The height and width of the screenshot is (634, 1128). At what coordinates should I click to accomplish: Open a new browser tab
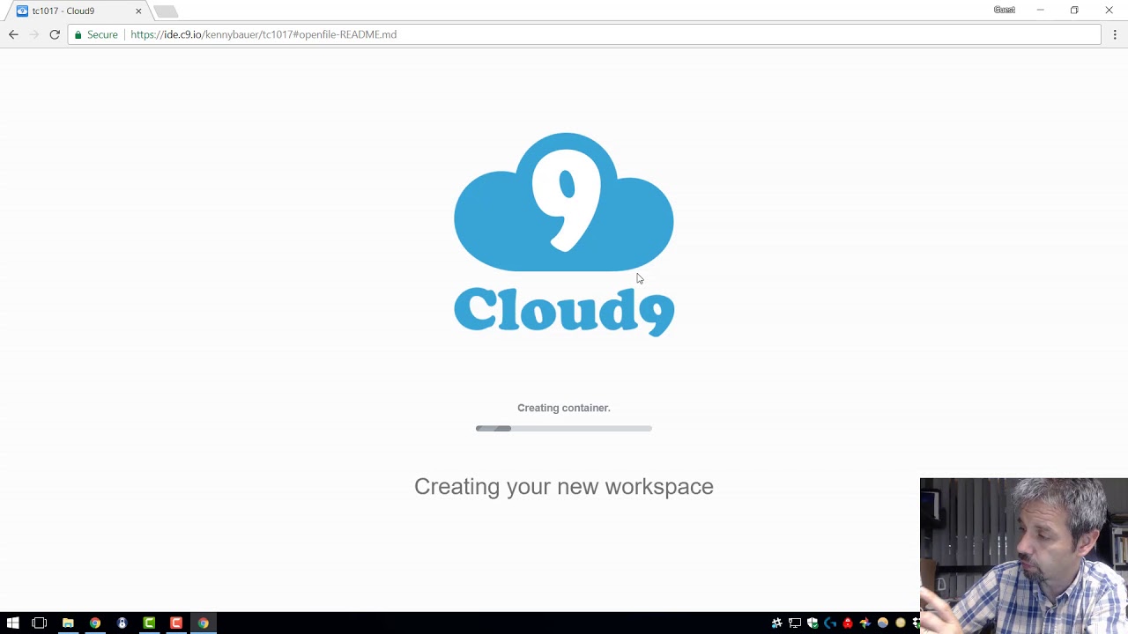click(166, 11)
